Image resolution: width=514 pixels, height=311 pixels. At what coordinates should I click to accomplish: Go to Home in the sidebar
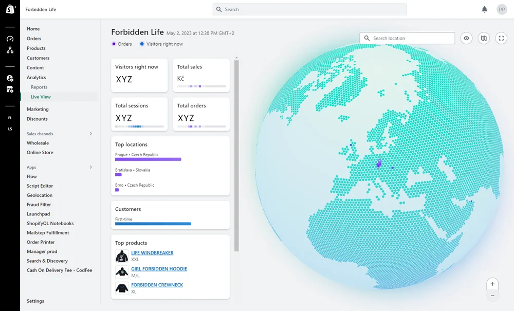click(x=33, y=29)
